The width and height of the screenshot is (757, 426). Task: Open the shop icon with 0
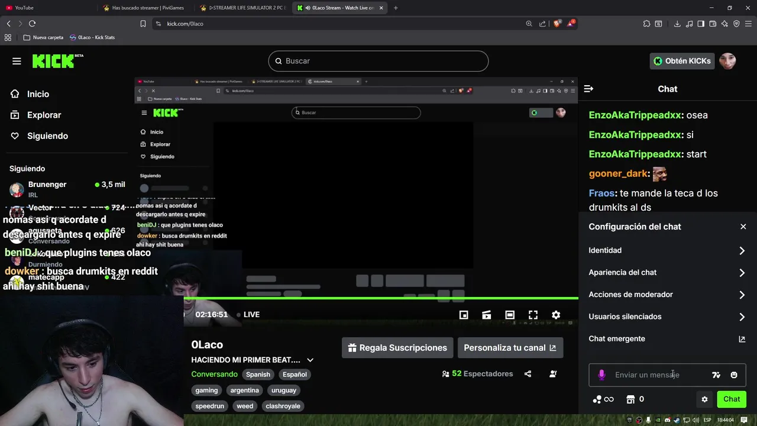click(635, 399)
